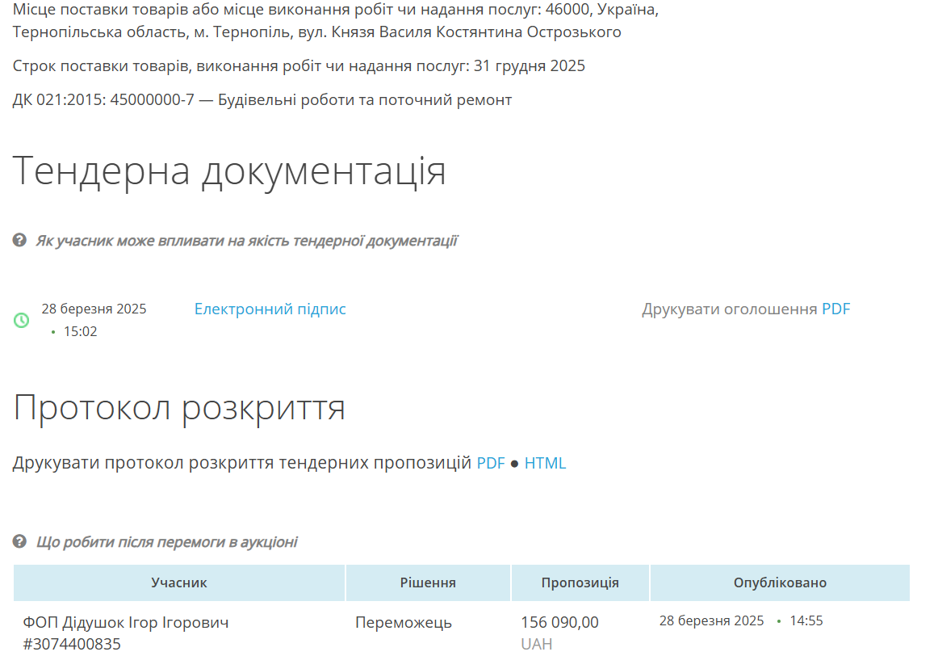Image resolution: width=938 pixels, height=656 pixels.
Task: Click the green clock icon
Action: [22, 321]
